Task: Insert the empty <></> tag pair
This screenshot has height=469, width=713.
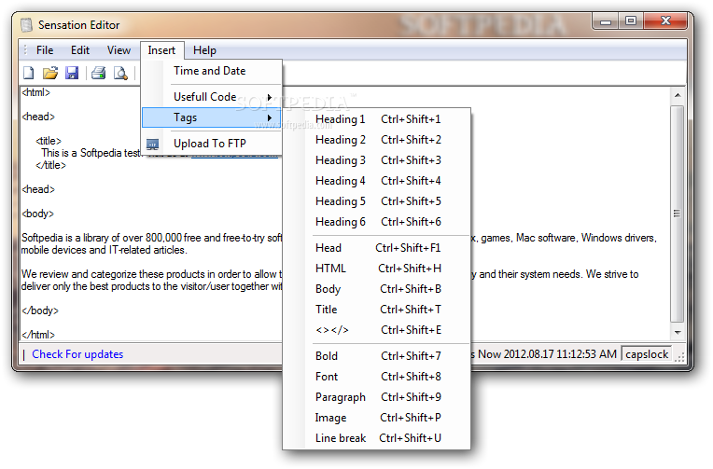Action: [x=376, y=329]
